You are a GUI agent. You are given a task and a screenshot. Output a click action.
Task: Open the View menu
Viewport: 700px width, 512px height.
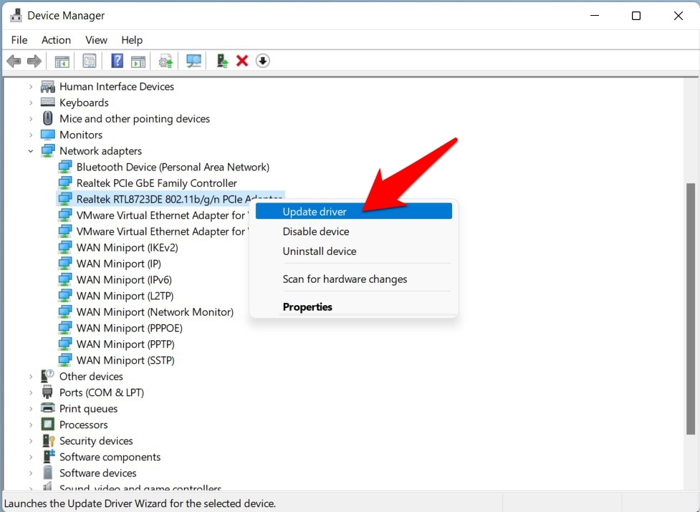pyautogui.click(x=96, y=40)
